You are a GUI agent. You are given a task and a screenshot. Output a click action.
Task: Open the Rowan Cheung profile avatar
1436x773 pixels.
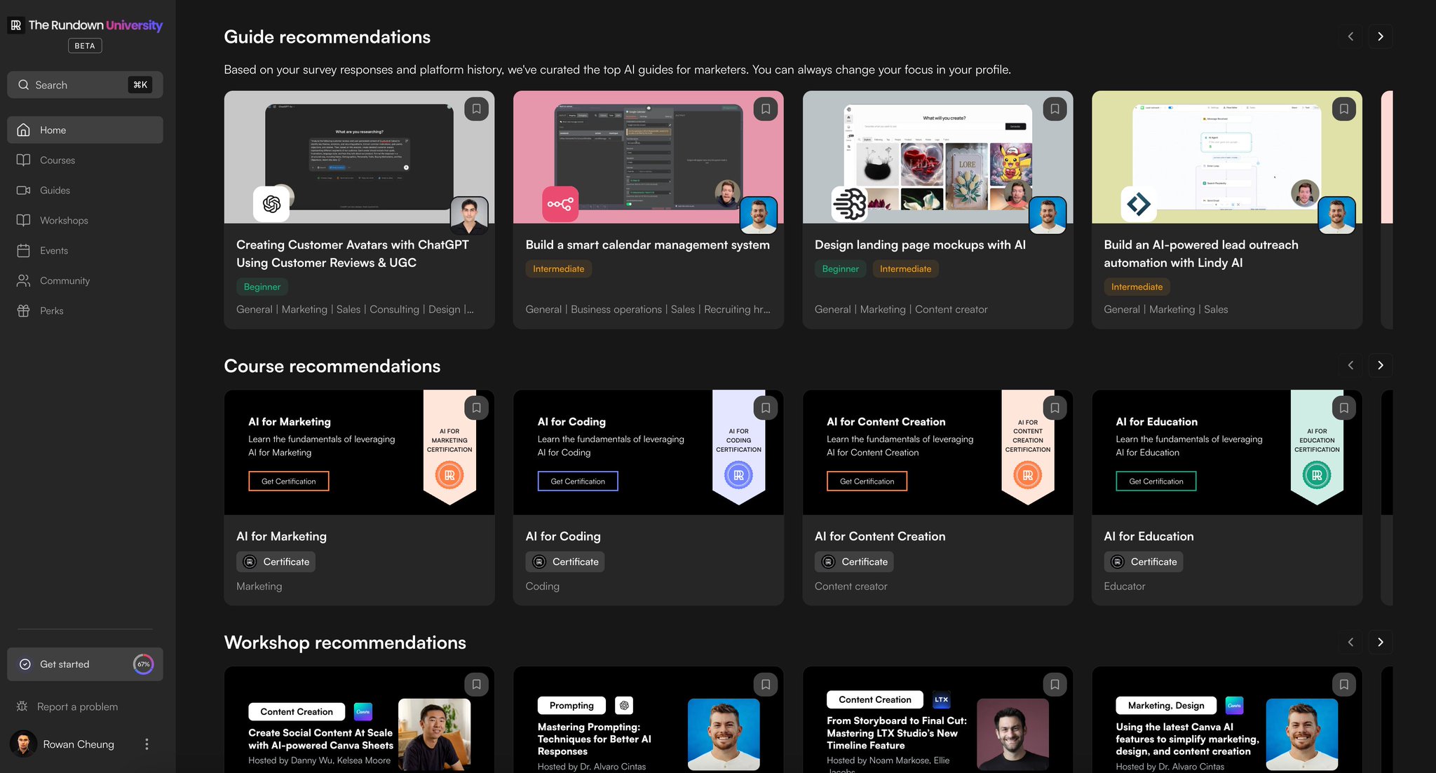tap(24, 744)
